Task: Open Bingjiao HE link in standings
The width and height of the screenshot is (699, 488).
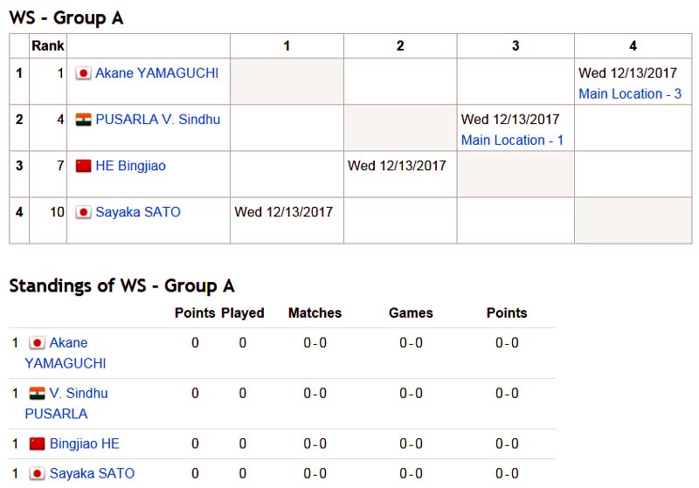Action: [x=85, y=443]
